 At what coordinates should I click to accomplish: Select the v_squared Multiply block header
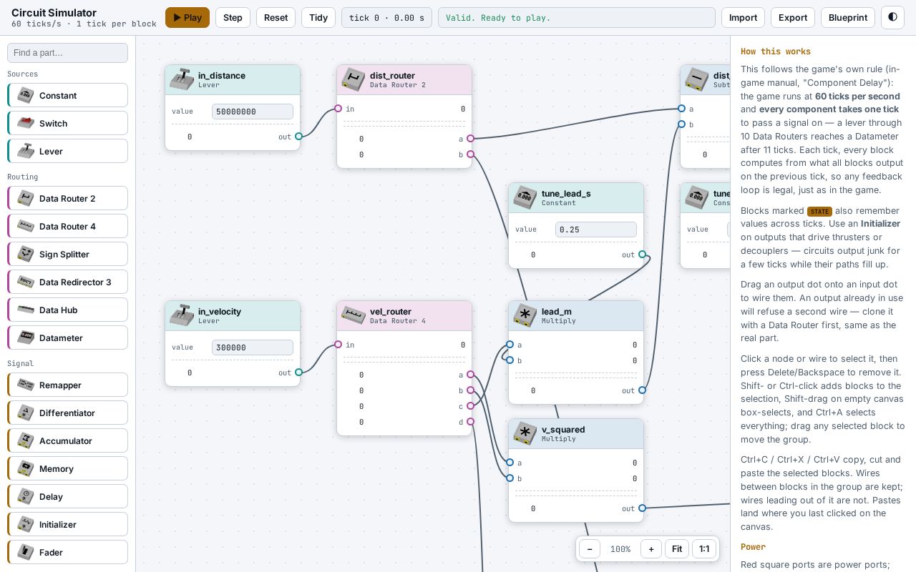(x=576, y=434)
